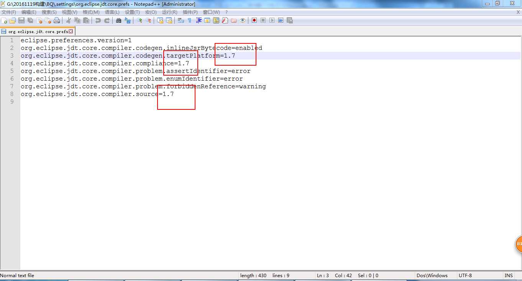
Task: Toggle synchronized vertical scrolling icon
Action: click(160, 20)
